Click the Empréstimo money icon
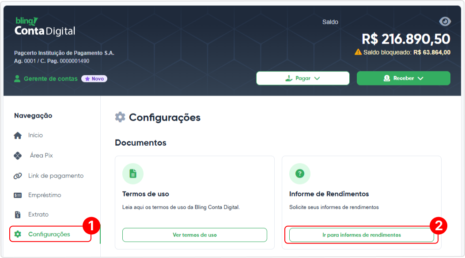 (18, 195)
